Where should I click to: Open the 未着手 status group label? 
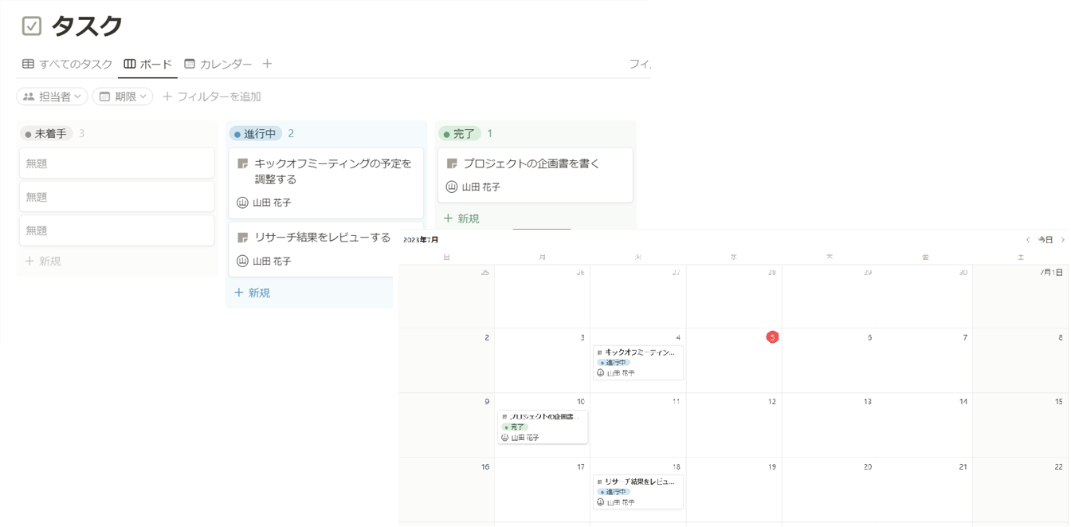click(x=46, y=134)
